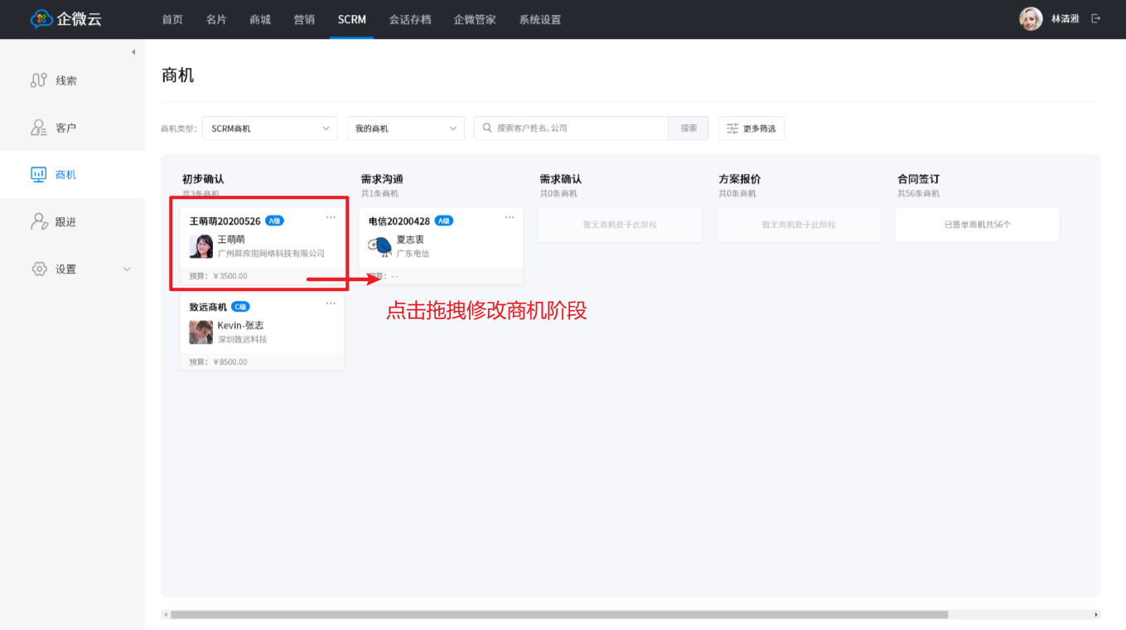Open the SCRM商机 type dropdown
The width and height of the screenshot is (1126, 630).
pos(269,128)
